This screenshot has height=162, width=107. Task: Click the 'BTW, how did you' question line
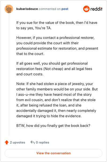pyautogui.click(x=53, y=126)
